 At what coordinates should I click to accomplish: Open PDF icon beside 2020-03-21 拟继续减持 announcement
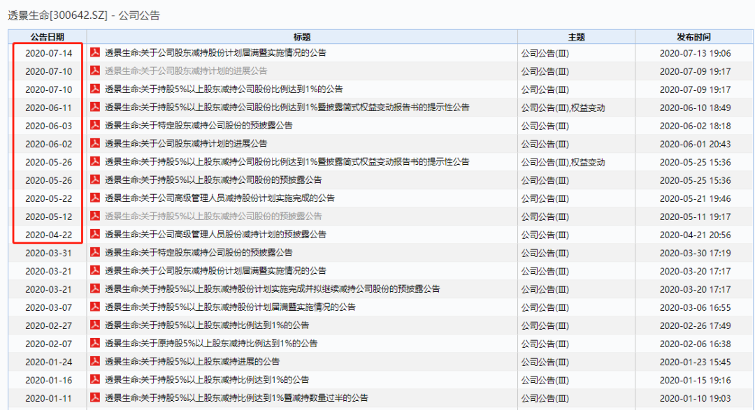95,288
